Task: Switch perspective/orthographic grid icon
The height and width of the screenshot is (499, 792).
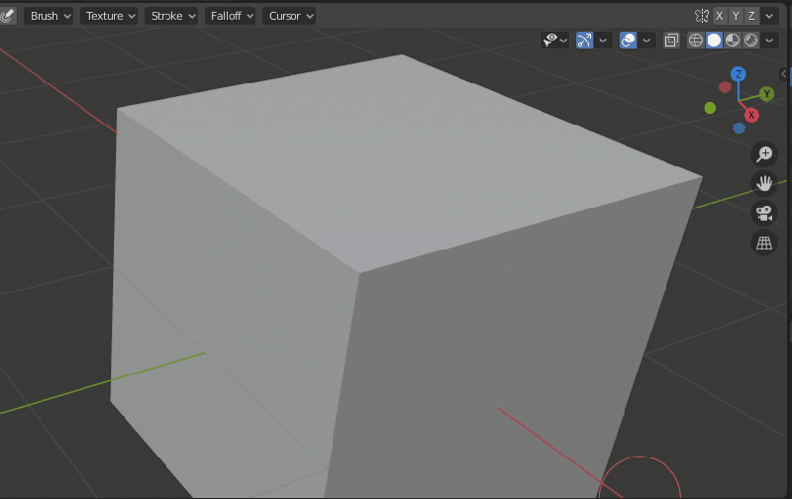Action: point(763,243)
